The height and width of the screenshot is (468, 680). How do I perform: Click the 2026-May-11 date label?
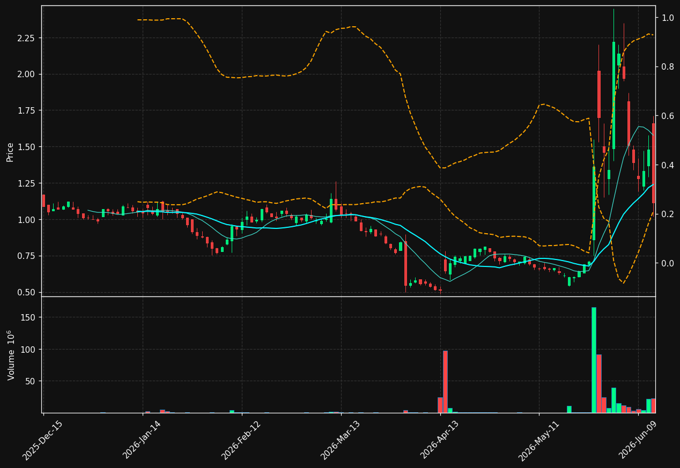click(539, 440)
